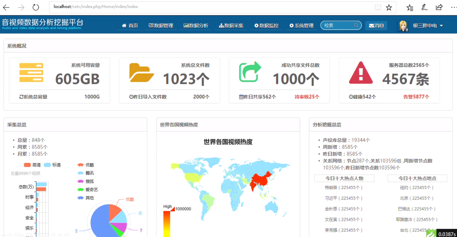Click the refresh icon beside 系统总容量
This screenshot has height=237, width=457.
21,97
